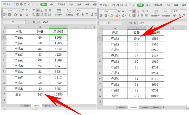Decrease font size in the left window
189x115 pixels.
click(27, 11)
